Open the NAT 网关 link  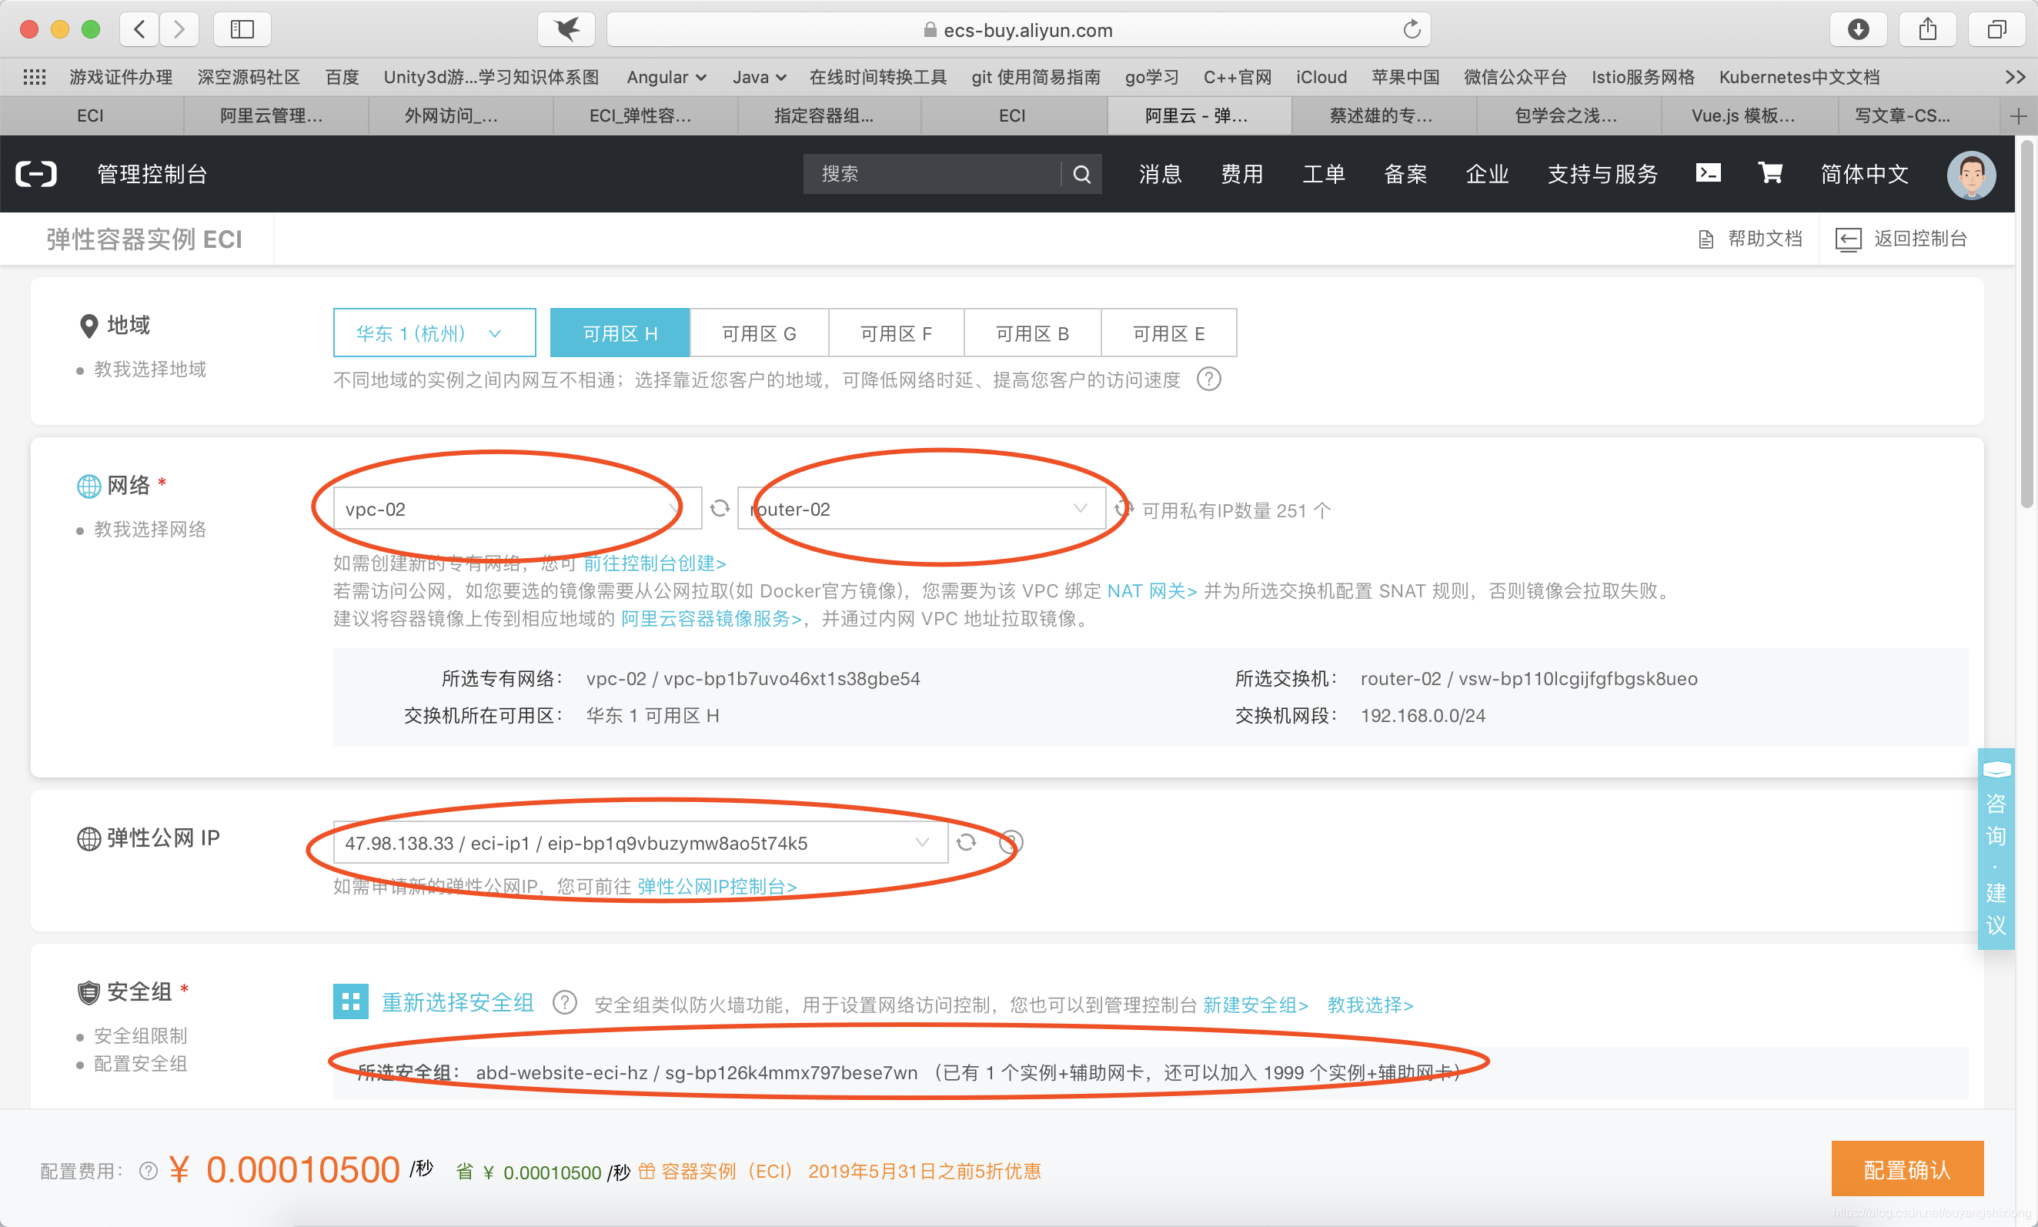[x=1151, y=591]
